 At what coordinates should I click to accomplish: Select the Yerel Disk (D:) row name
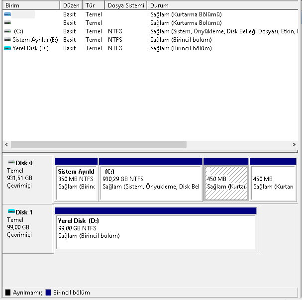[30, 48]
